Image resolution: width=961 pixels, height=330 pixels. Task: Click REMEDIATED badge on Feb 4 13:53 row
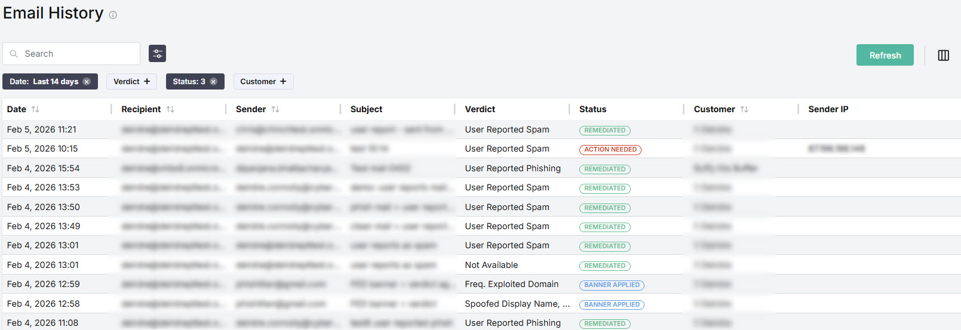coord(605,188)
